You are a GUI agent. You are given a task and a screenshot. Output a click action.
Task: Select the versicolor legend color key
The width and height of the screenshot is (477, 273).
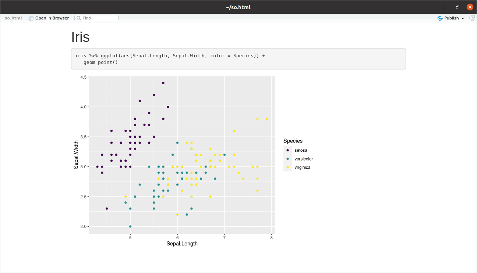[287, 158]
